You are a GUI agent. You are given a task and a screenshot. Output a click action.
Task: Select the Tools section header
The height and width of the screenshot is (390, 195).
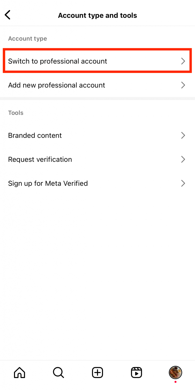16,113
